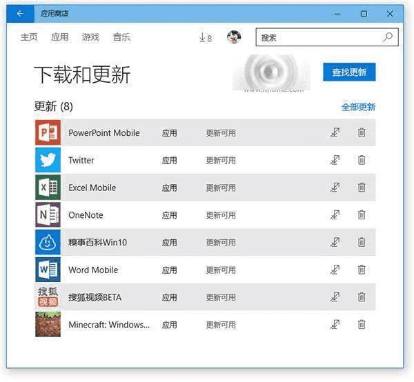This screenshot has width=414, height=382.
Task: Click the PowerPoint Mobile app icon
Action: click(x=48, y=132)
